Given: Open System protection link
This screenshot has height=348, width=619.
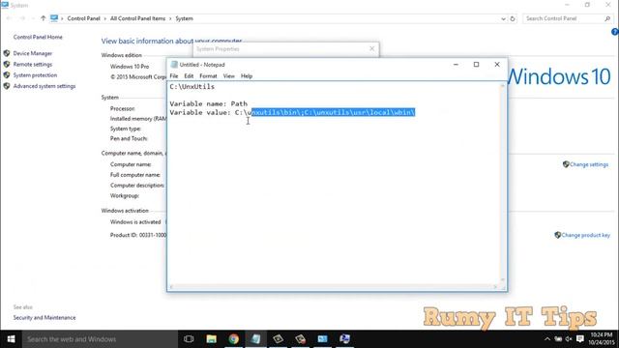Looking at the screenshot, I should (x=35, y=75).
